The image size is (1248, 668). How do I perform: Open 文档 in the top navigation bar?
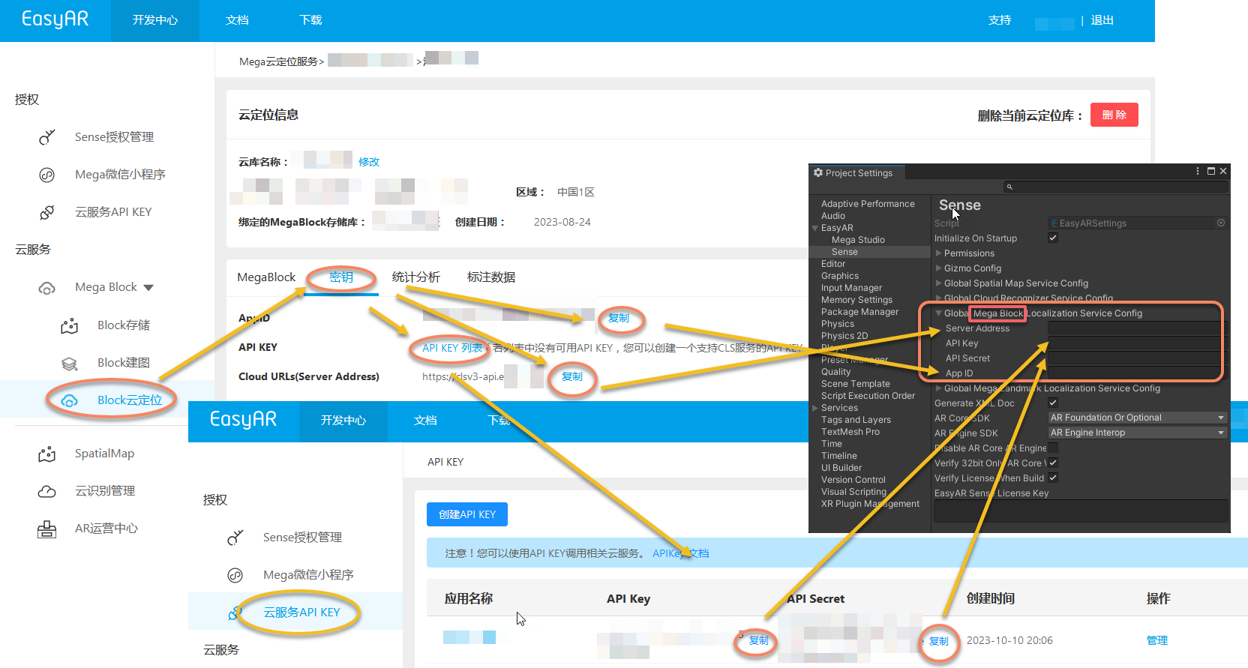237,20
